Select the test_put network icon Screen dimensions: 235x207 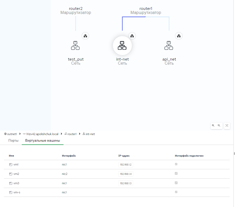point(75,45)
